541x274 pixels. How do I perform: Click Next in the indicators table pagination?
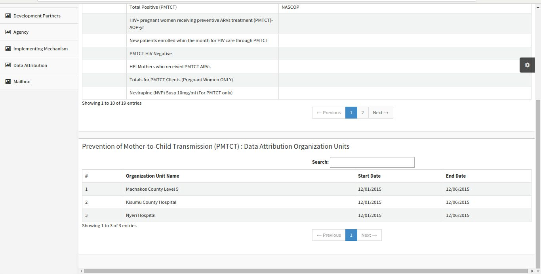tap(381, 113)
